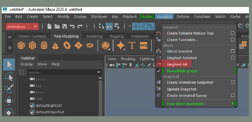Select by component type mode icon
This screenshot has width=252, height=122.
[x=117, y=26]
